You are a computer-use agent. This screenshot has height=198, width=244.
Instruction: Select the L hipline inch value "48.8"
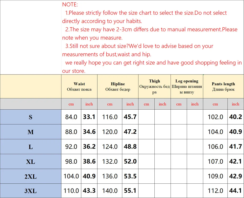(130, 147)
